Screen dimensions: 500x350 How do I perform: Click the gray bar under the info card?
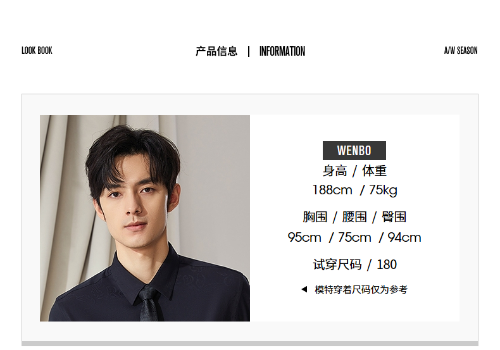[250, 344]
